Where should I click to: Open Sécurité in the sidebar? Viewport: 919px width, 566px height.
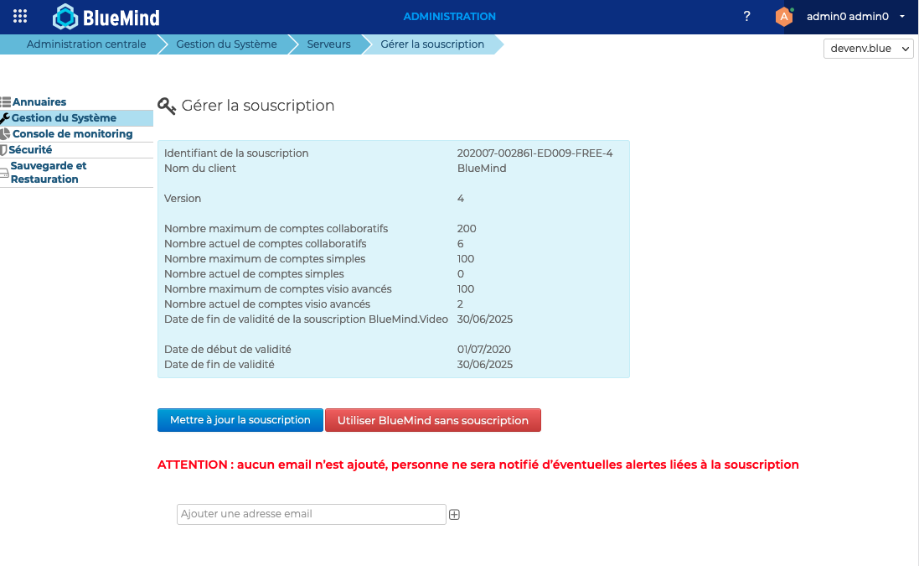pyautogui.click(x=30, y=149)
